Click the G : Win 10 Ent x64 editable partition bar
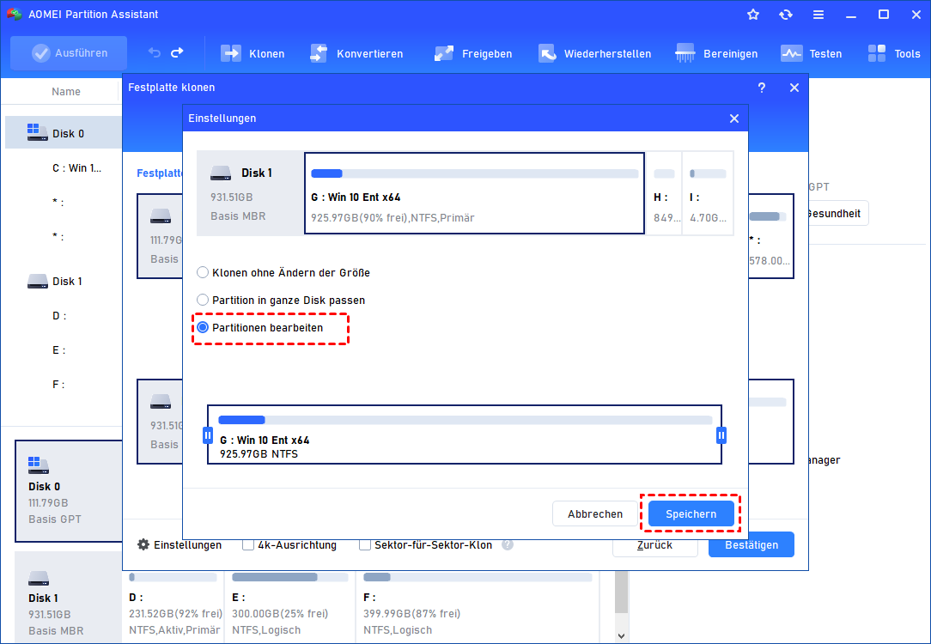This screenshot has height=644, width=931. click(465, 434)
